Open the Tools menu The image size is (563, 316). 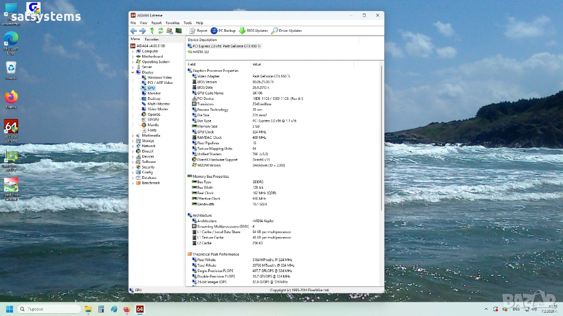[187, 23]
